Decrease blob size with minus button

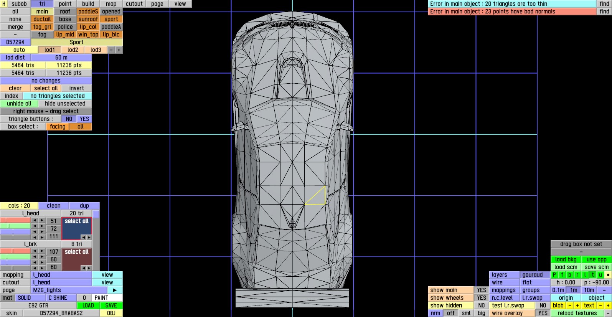coord(570,305)
